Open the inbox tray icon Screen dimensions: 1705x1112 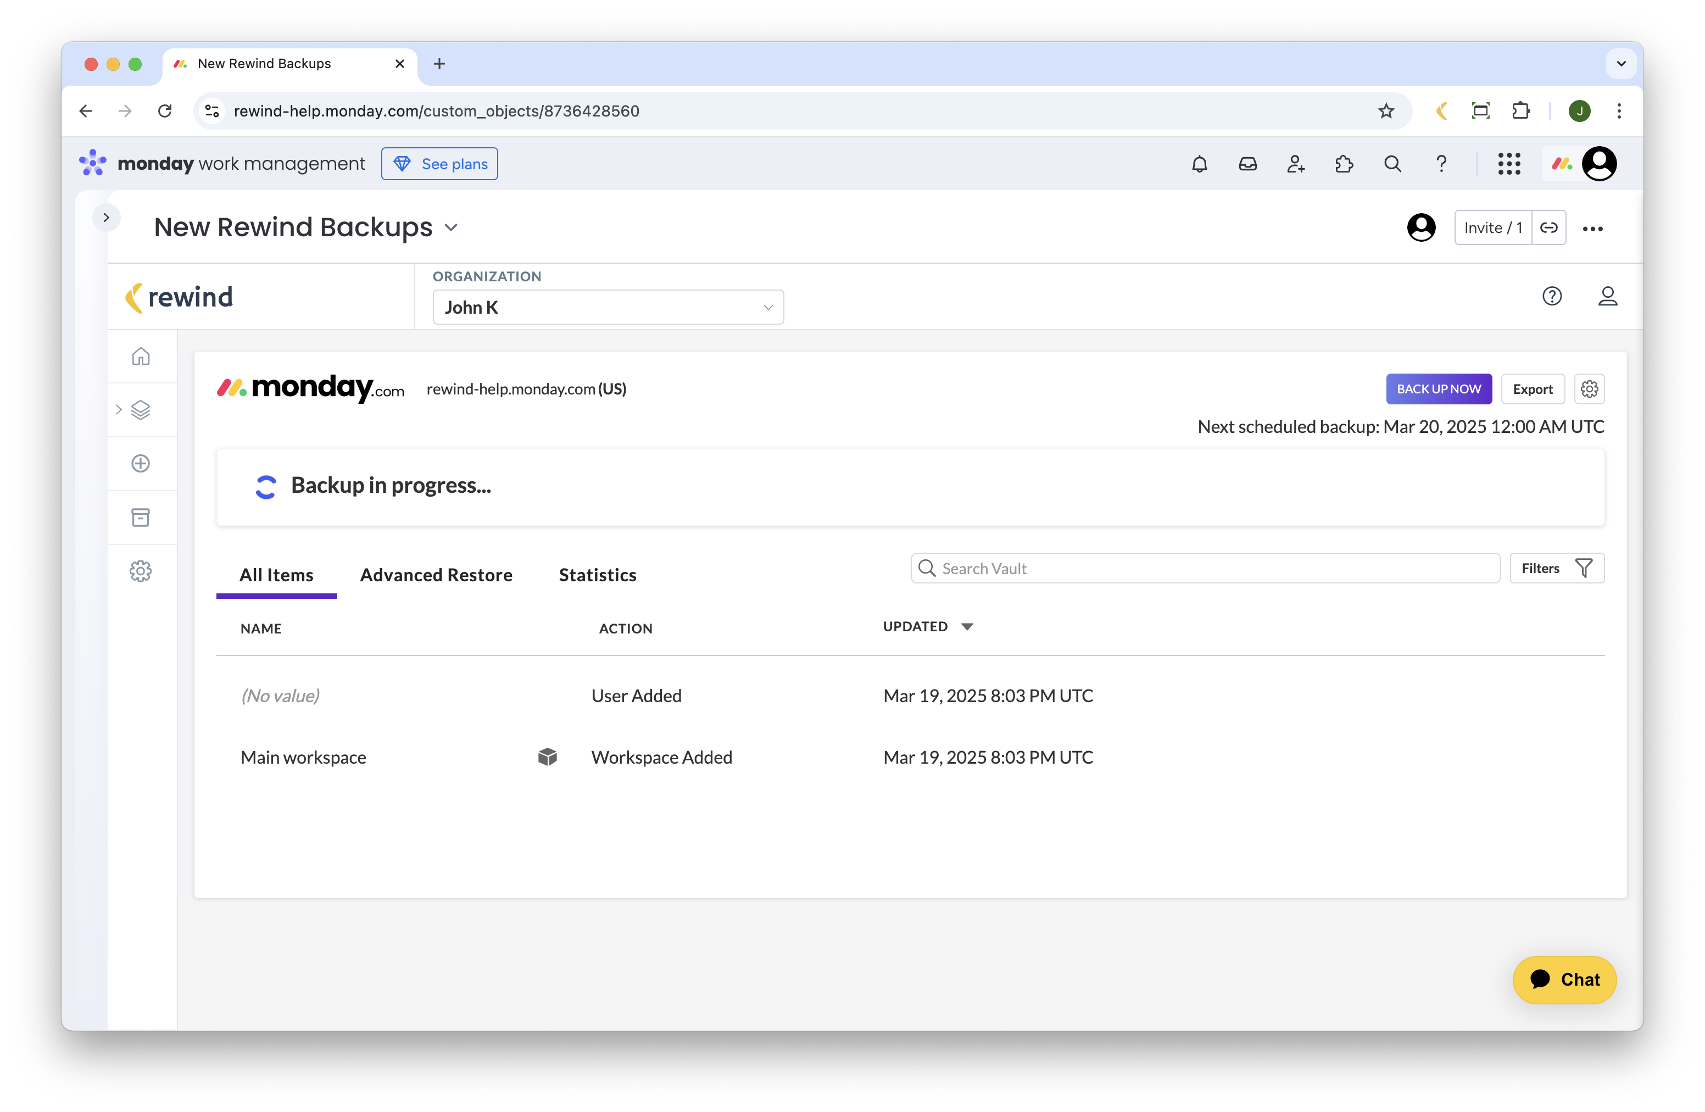(1247, 164)
